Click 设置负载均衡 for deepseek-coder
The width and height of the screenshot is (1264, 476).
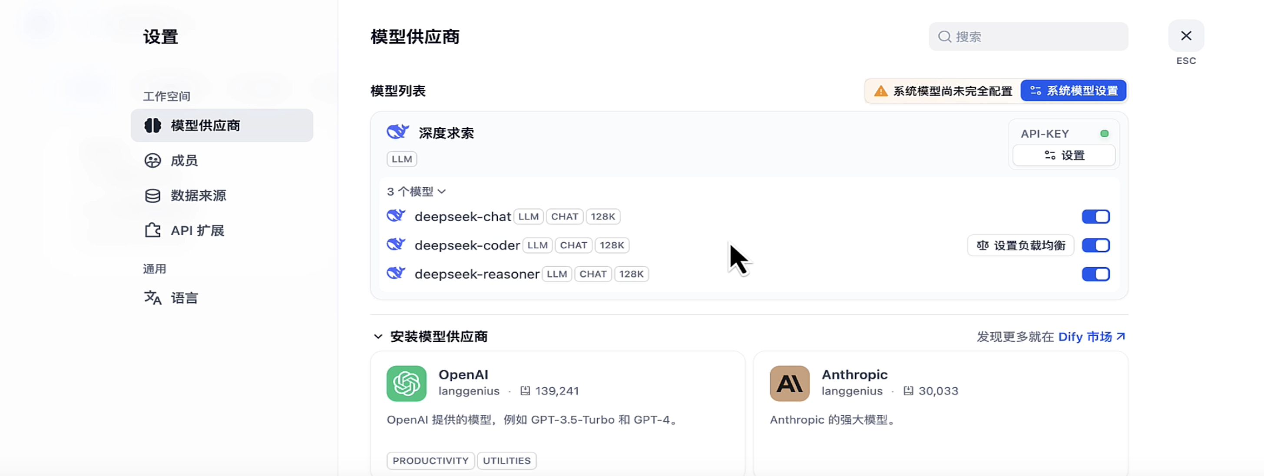(1021, 245)
